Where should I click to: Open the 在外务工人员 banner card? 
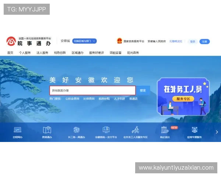point(183,97)
